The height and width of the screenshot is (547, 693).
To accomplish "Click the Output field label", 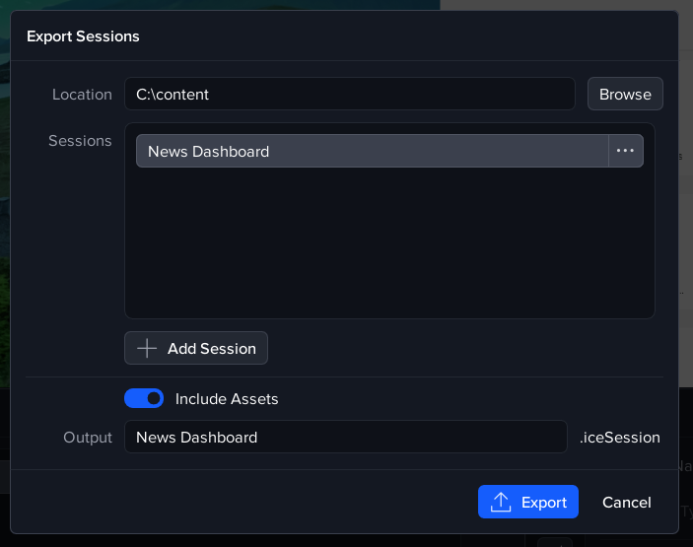I will 88,437.
